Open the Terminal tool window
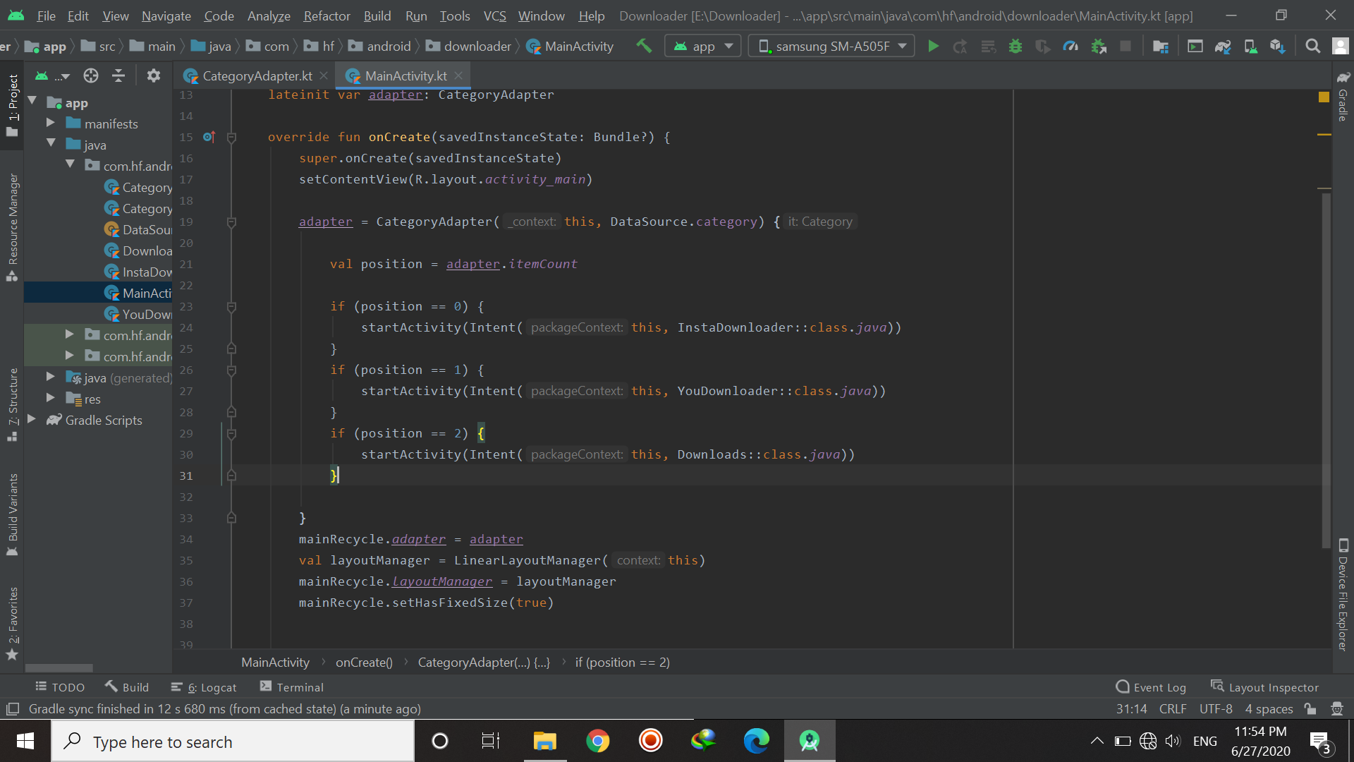This screenshot has width=1354, height=762. 292,687
